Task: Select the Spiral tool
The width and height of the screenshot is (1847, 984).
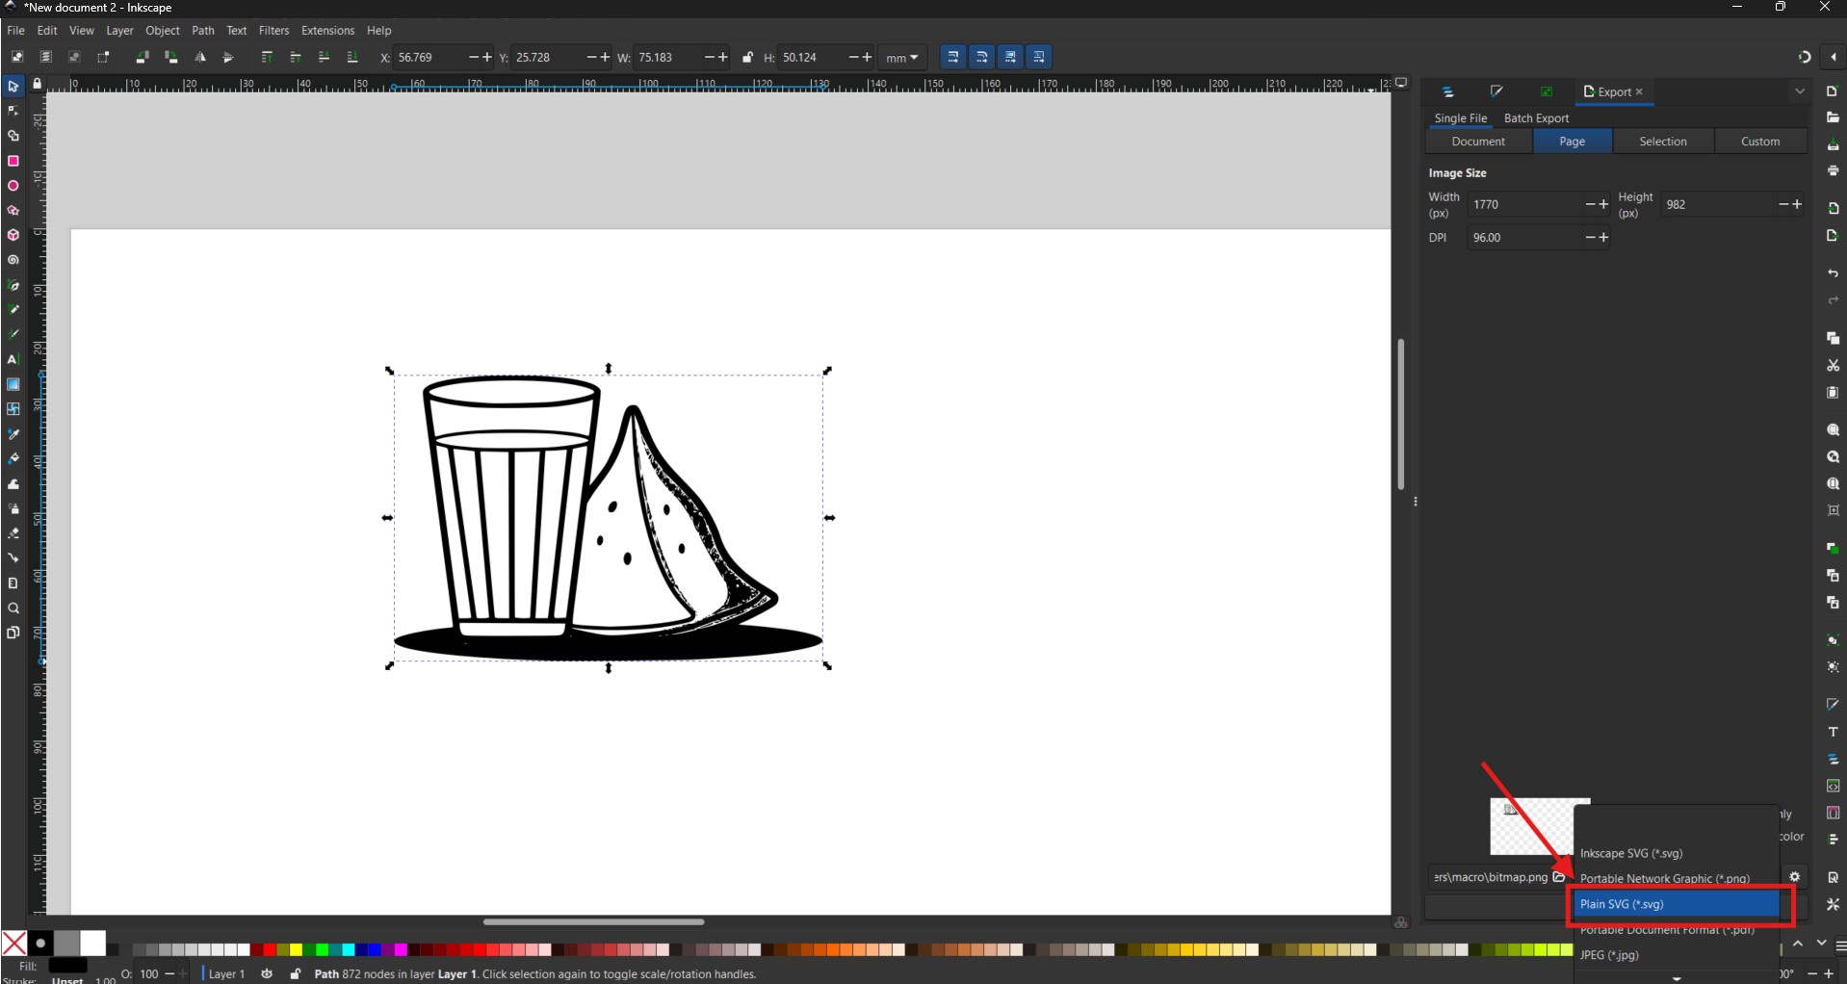Action: [13, 260]
